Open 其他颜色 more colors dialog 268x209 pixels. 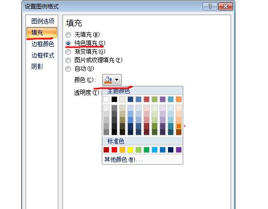[124, 159]
